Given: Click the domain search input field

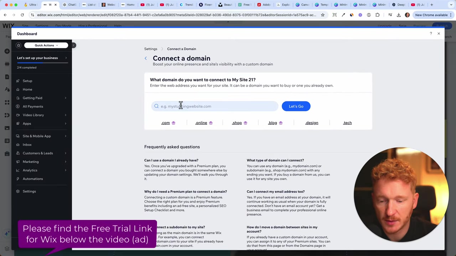Looking at the screenshot, I should pyautogui.click(x=215, y=106).
